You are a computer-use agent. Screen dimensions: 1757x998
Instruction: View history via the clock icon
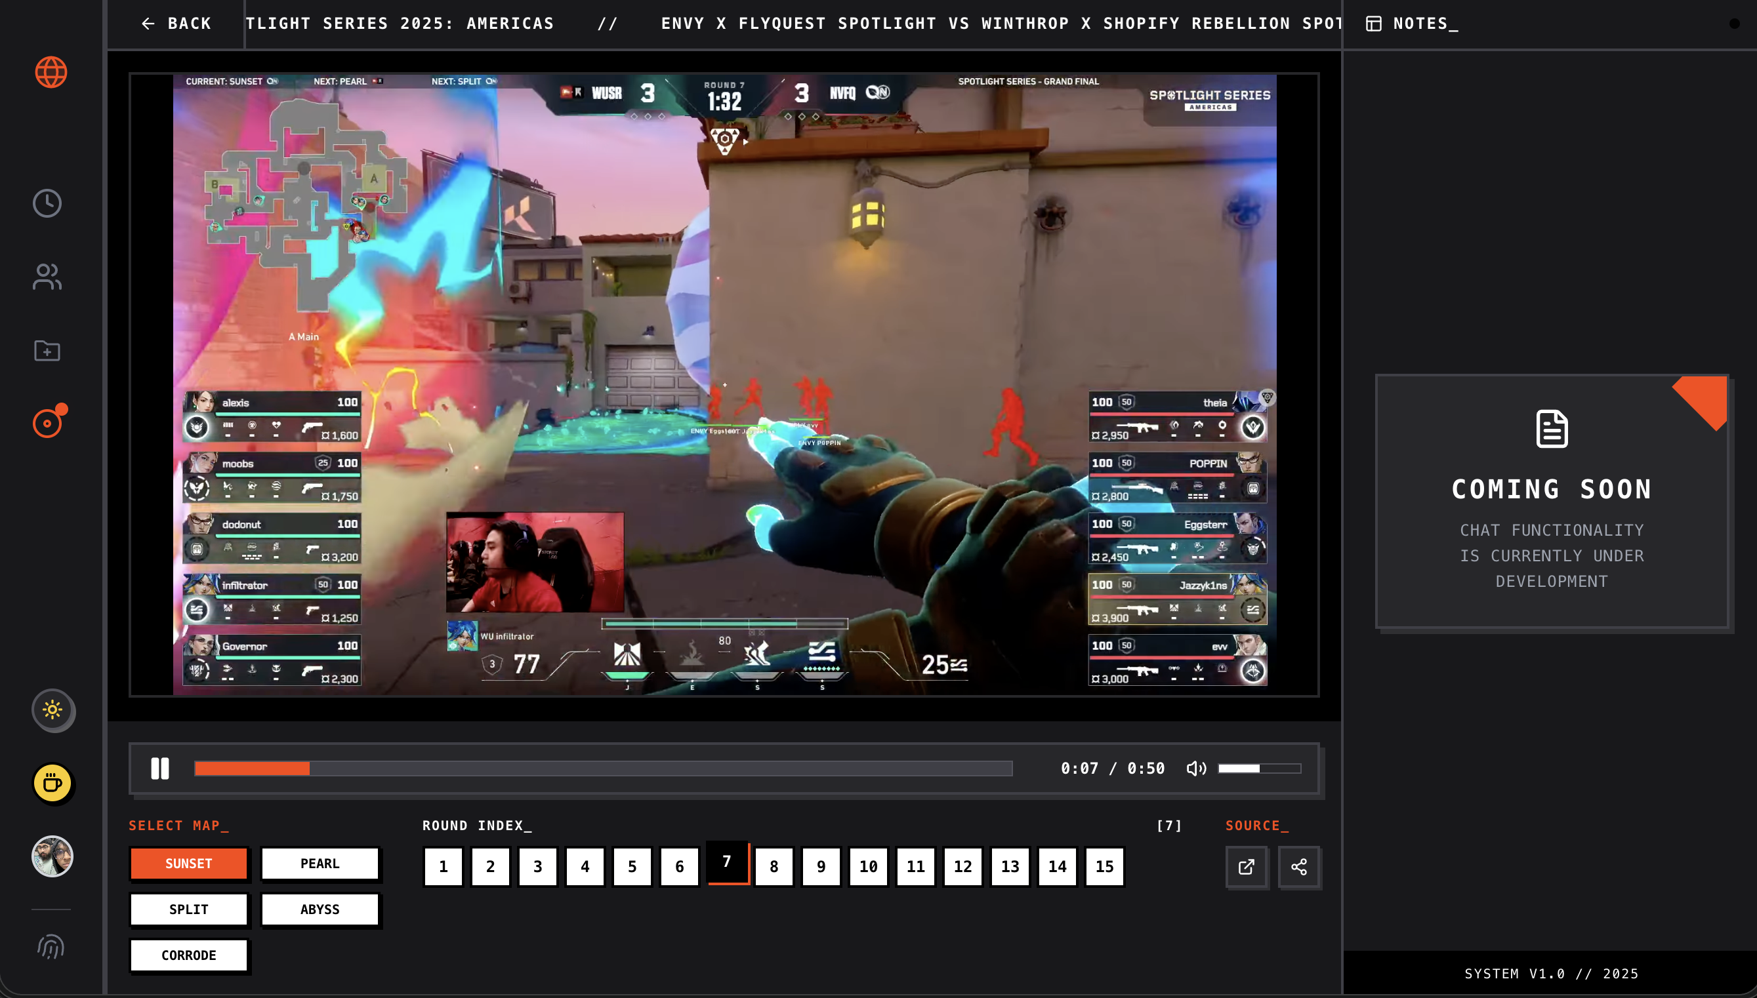(47, 203)
